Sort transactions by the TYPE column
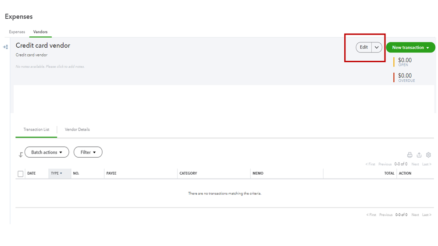This screenshot has width=438, height=246. click(57, 173)
